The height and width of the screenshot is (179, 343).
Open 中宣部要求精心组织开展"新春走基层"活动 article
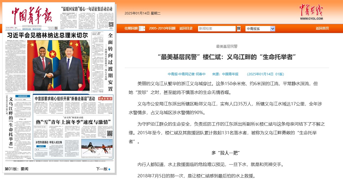65,99
